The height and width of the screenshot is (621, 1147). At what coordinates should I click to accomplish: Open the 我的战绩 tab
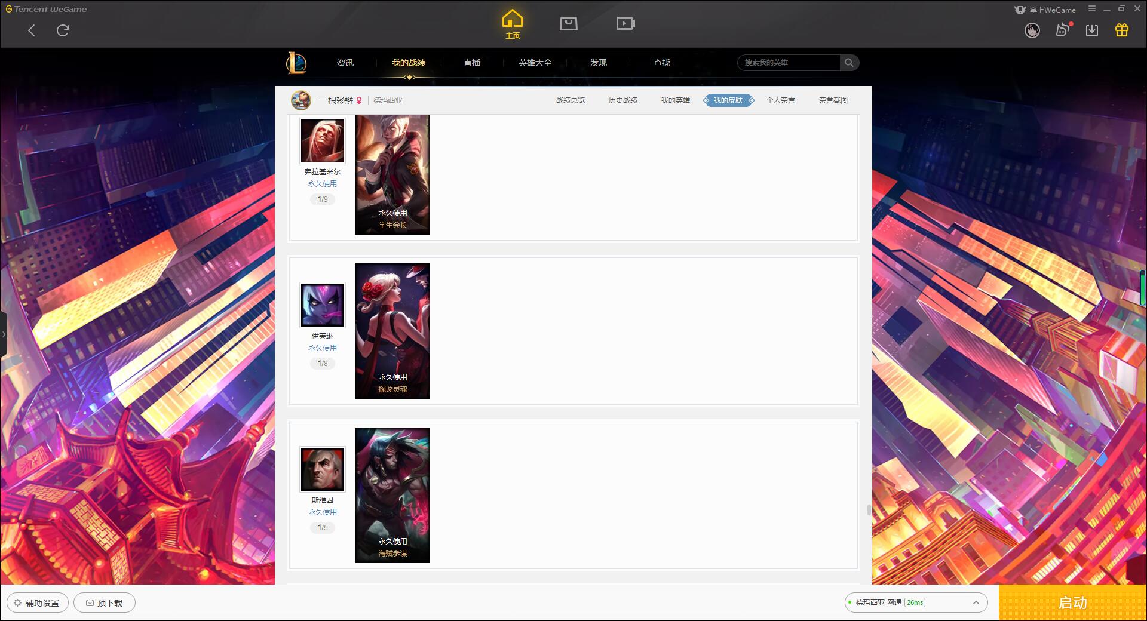click(409, 63)
